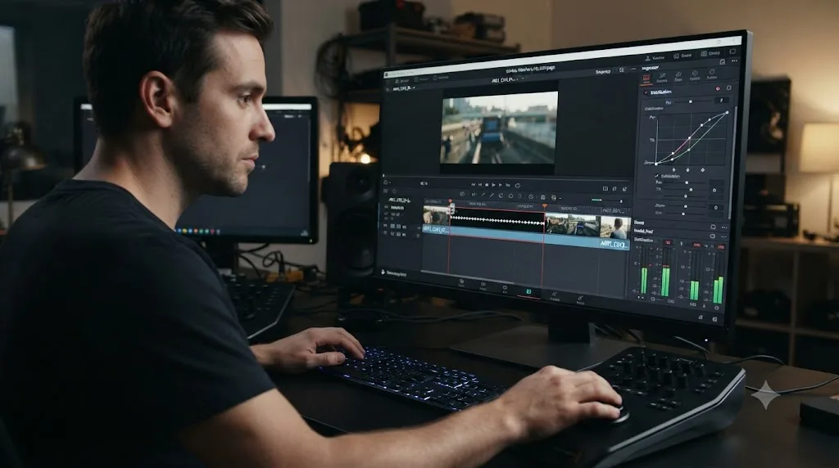Click the circular reset icon right of the red keyframe dot
The width and height of the screenshot is (839, 468).
click(728, 88)
